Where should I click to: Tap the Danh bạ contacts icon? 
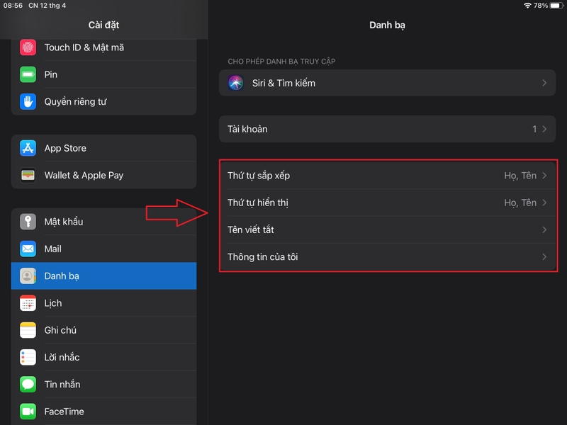28,276
